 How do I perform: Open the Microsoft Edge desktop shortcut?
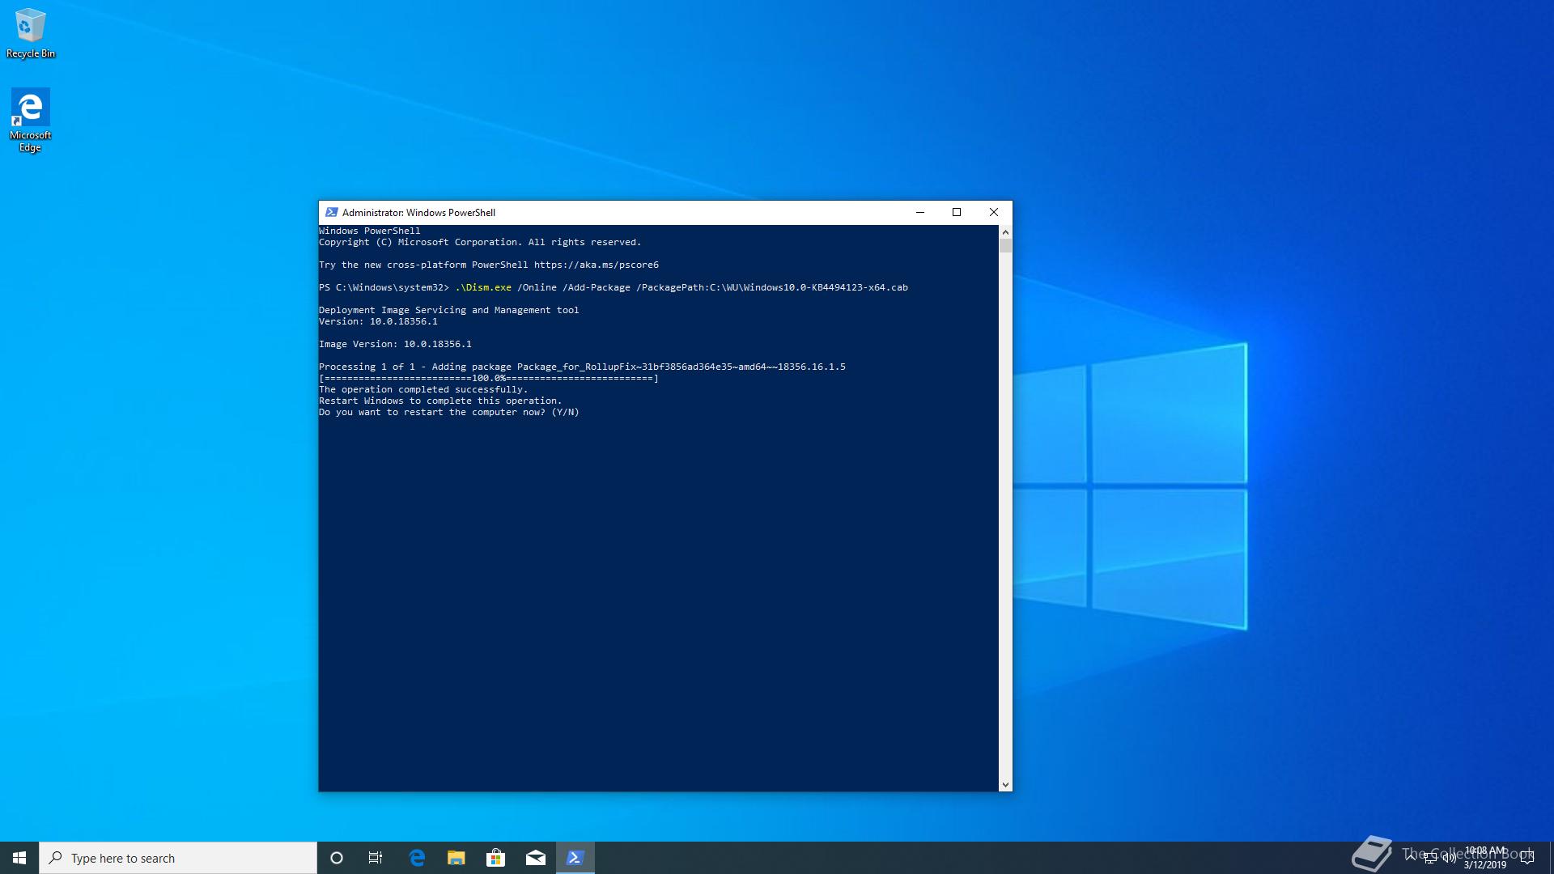[x=30, y=120]
